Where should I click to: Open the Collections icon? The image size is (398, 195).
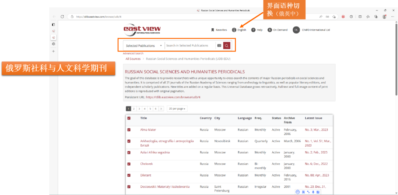point(376,17)
